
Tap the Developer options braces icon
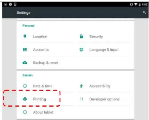point(81,99)
